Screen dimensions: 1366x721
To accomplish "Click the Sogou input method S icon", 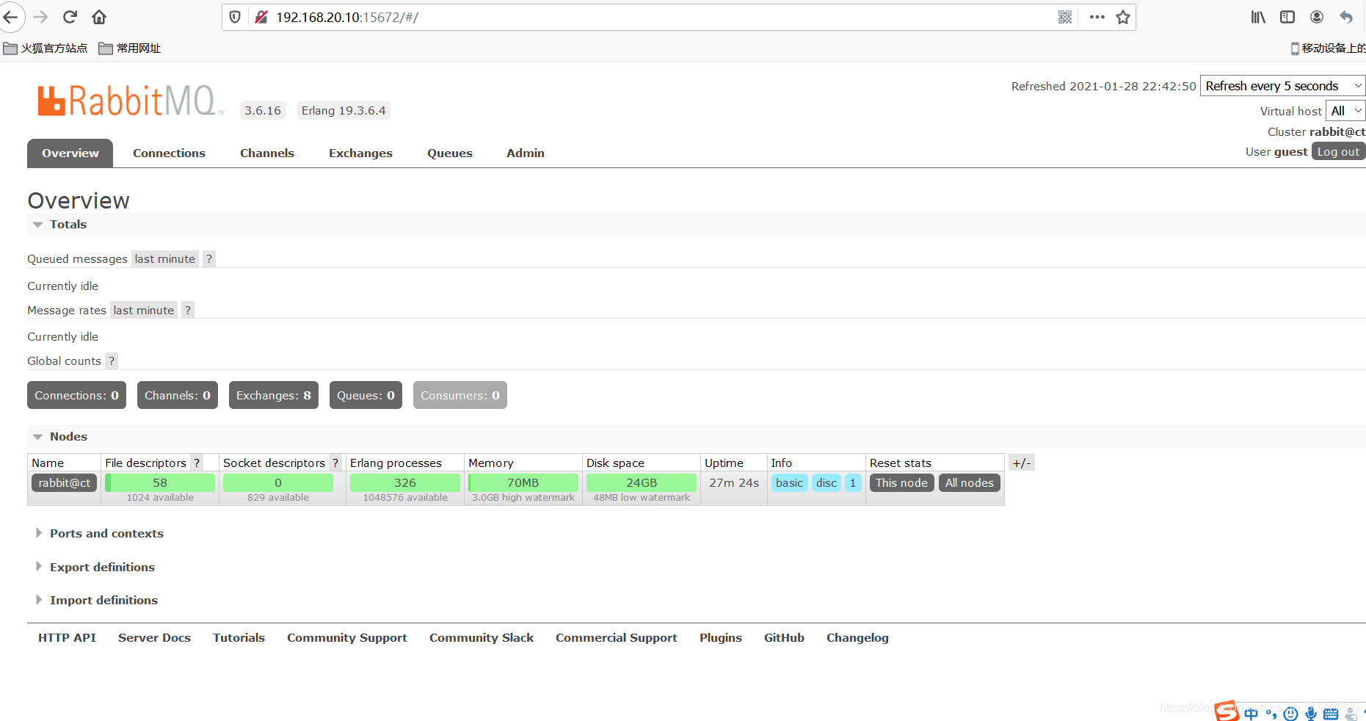I will [1227, 711].
